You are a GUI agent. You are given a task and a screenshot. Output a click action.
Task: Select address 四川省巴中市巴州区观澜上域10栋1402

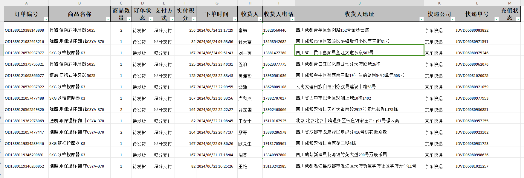(x=334, y=98)
